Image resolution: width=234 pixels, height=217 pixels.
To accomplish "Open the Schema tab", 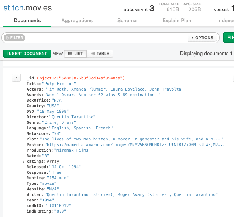I will coord(127,21).
